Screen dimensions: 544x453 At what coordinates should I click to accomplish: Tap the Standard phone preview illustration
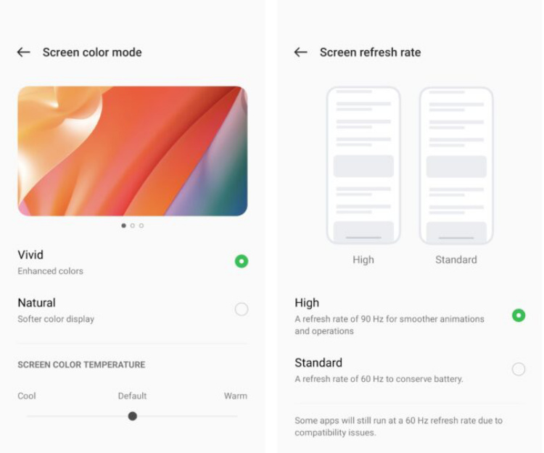pyautogui.click(x=456, y=166)
